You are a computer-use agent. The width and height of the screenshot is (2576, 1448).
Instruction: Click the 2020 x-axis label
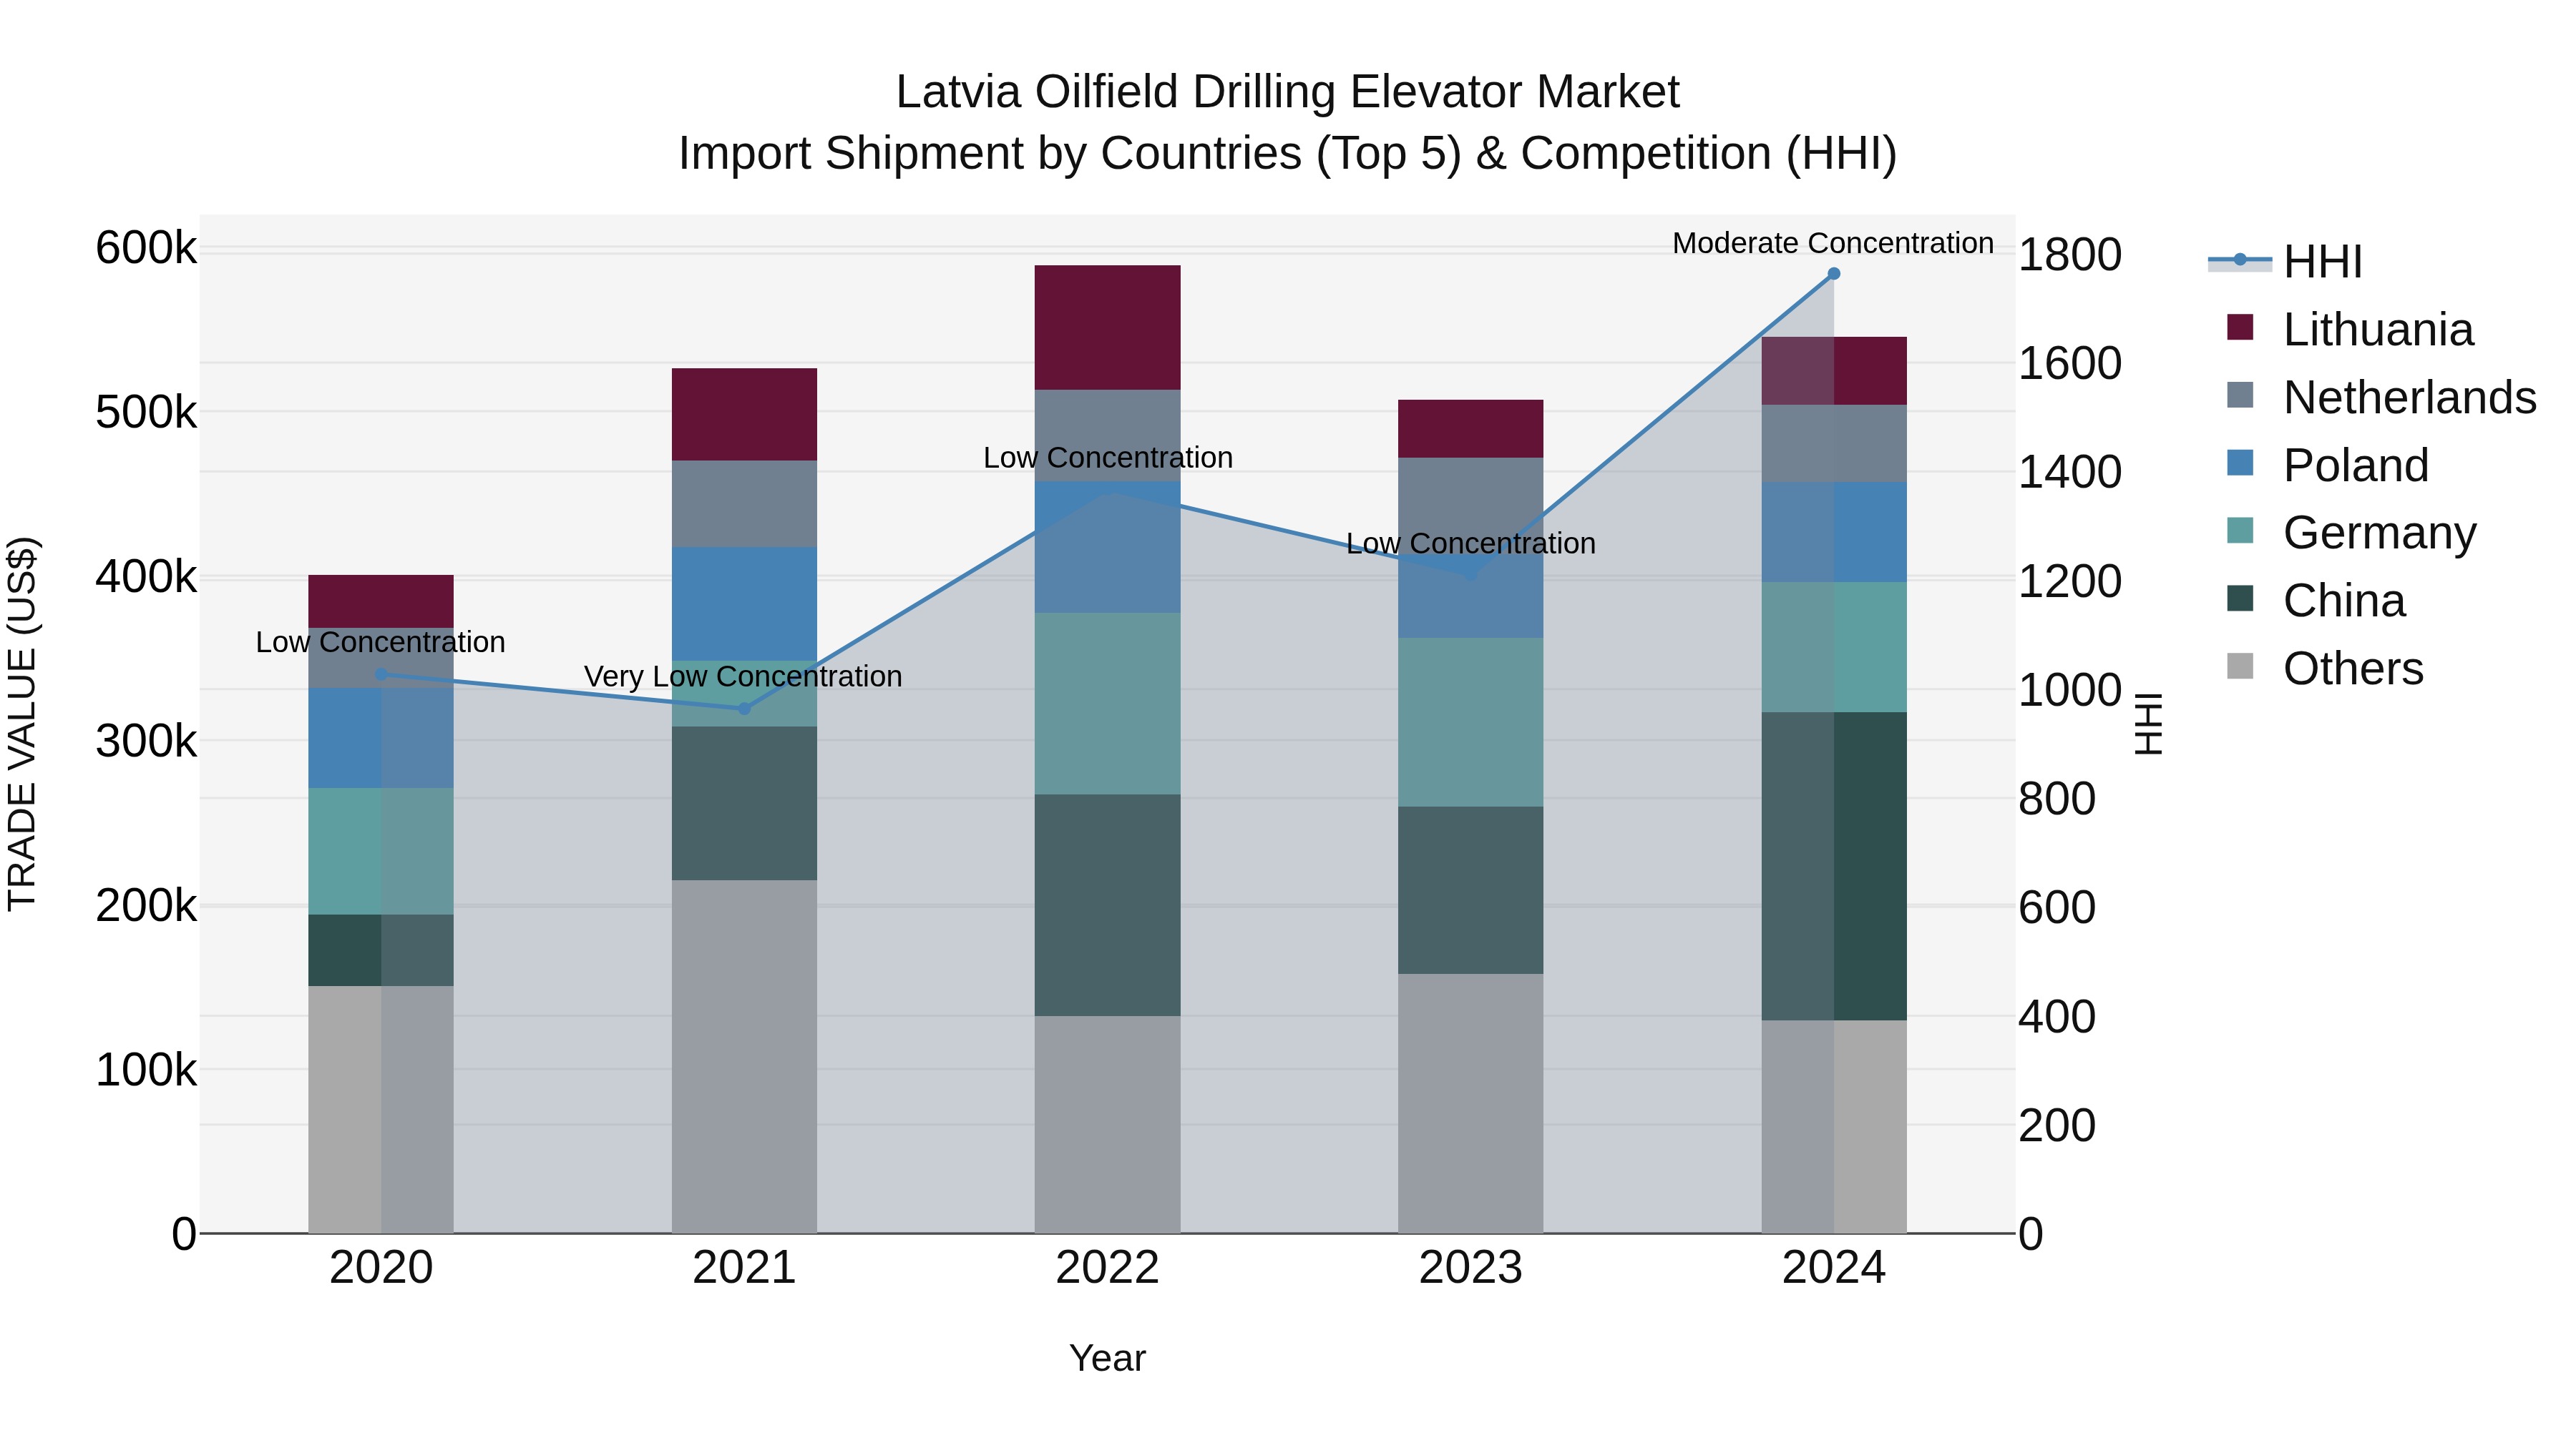[x=381, y=1268]
